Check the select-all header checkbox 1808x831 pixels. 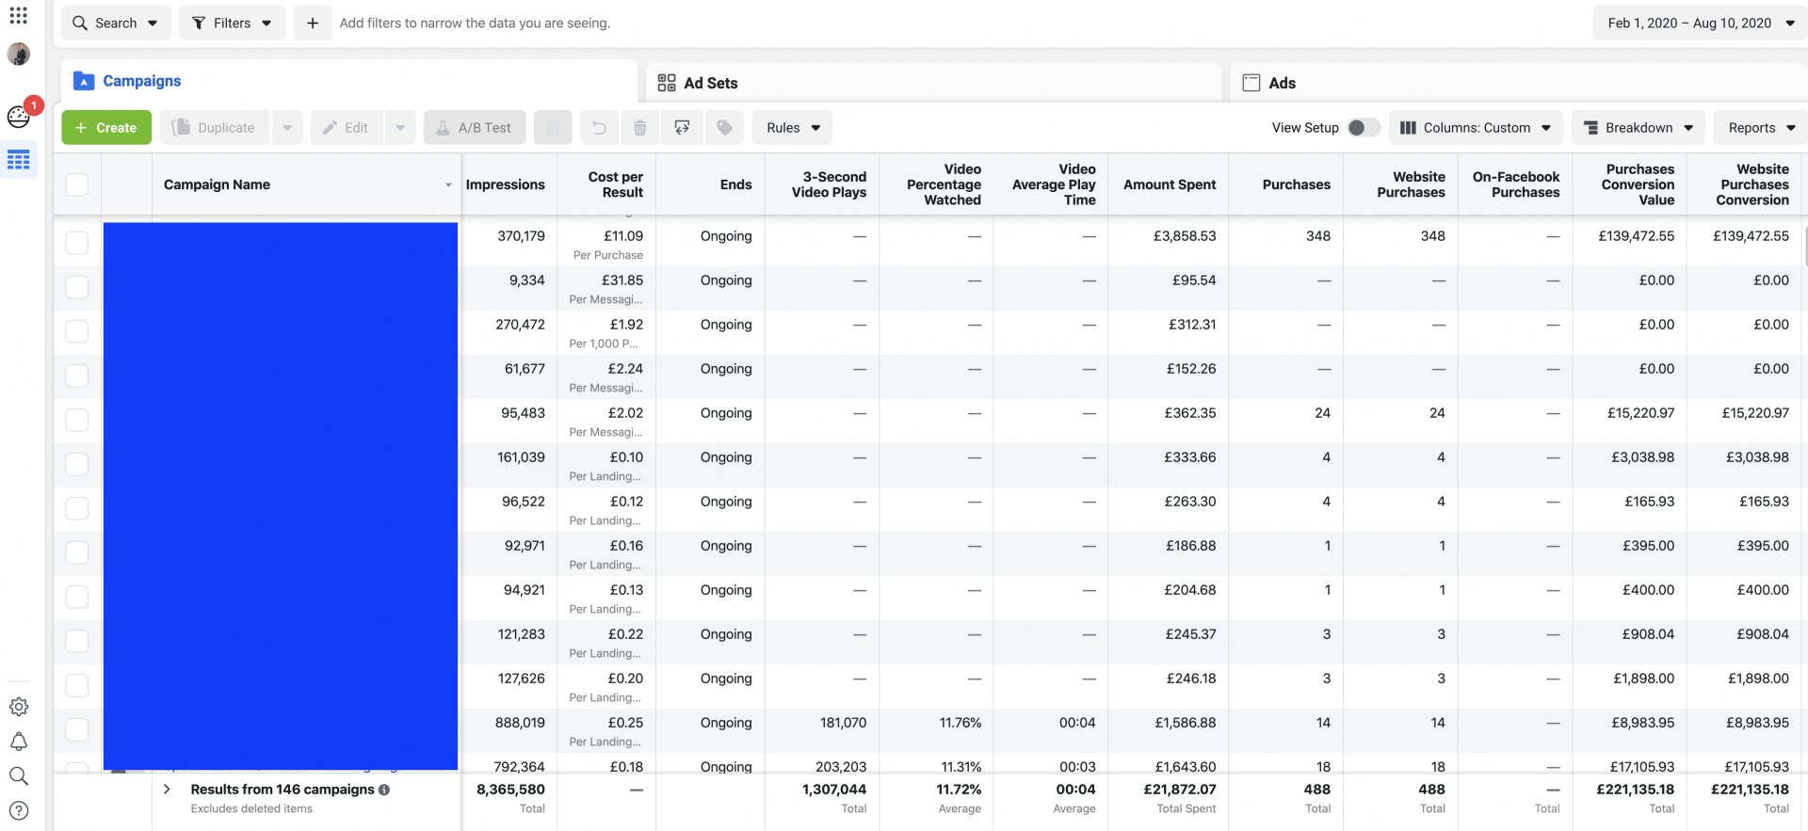click(x=77, y=185)
